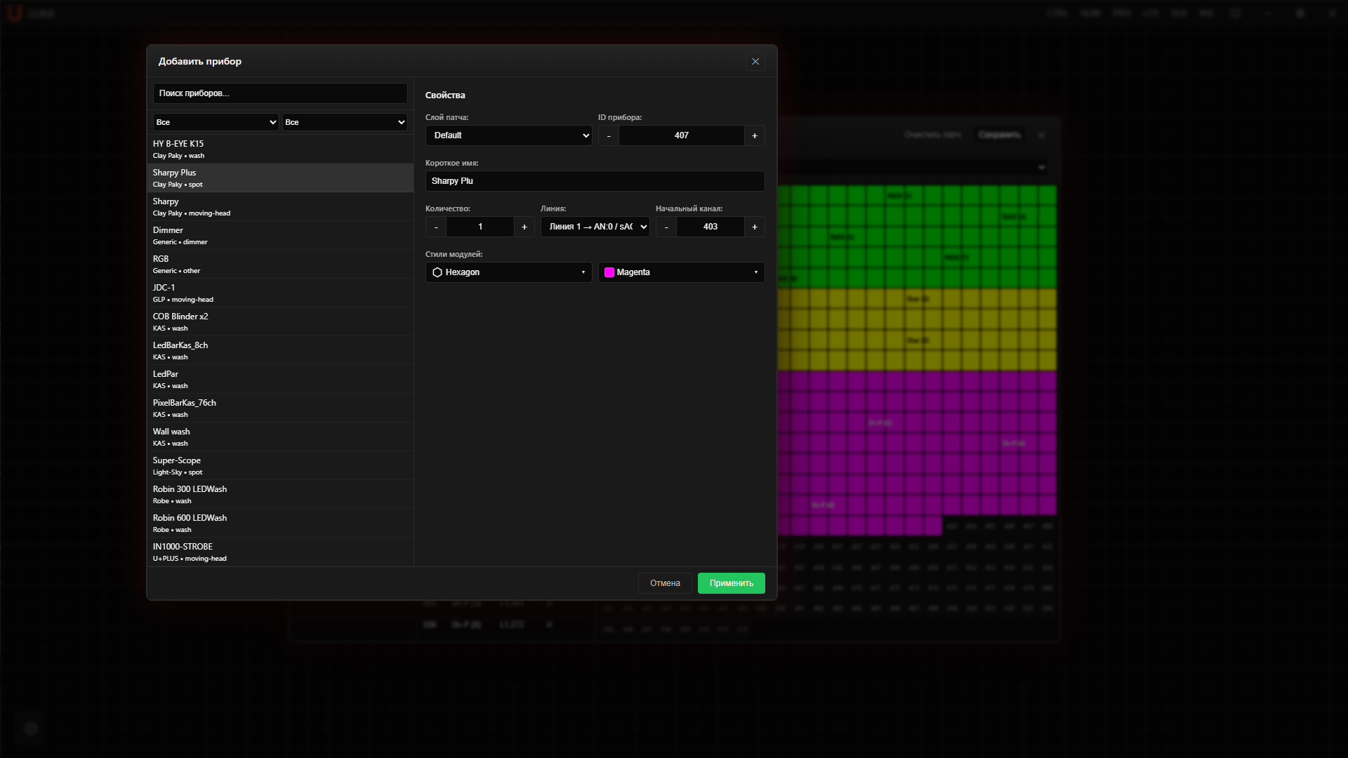Decrease Количество with minus button

pyautogui.click(x=436, y=227)
